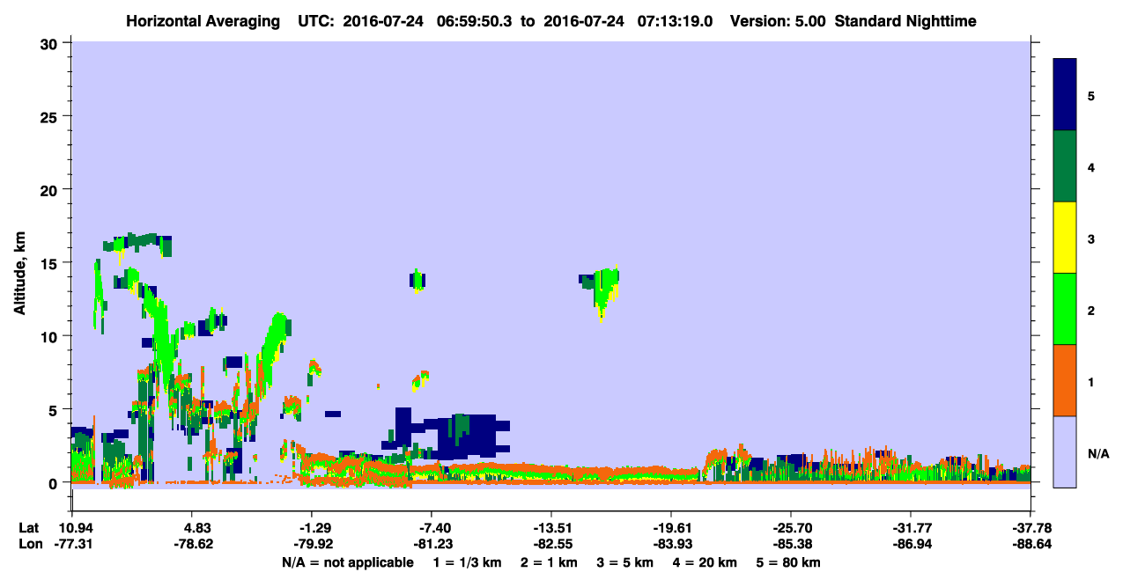Click the 'Version: 5.00' text

(779, 21)
